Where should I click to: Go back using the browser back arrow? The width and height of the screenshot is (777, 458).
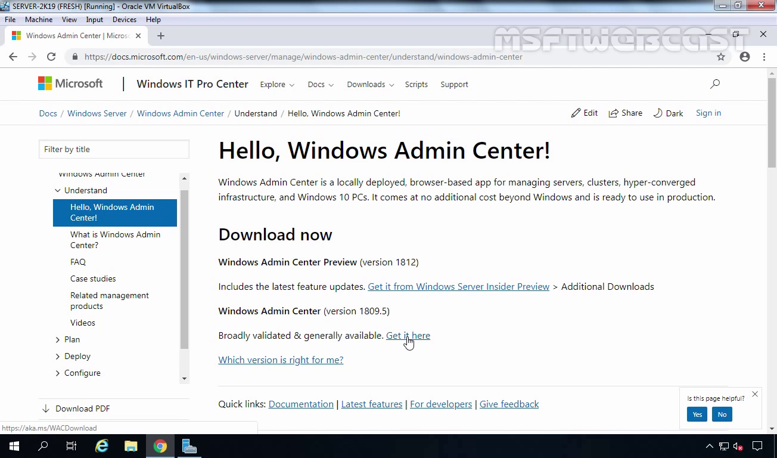[13, 57]
